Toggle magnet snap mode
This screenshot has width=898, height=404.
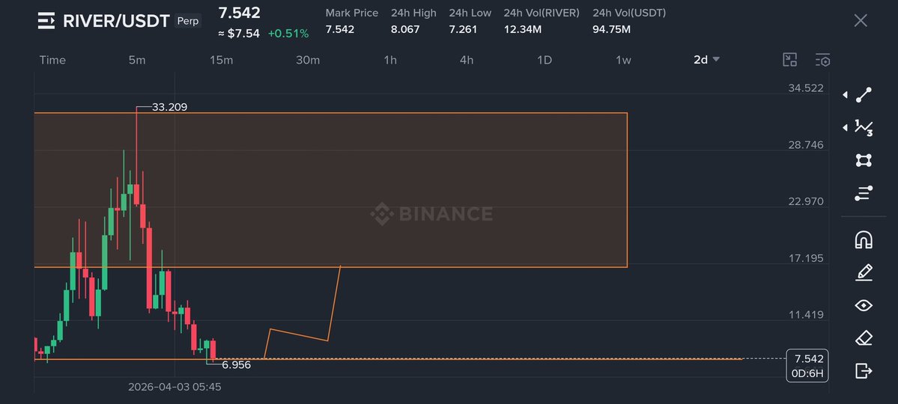(x=864, y=239)
